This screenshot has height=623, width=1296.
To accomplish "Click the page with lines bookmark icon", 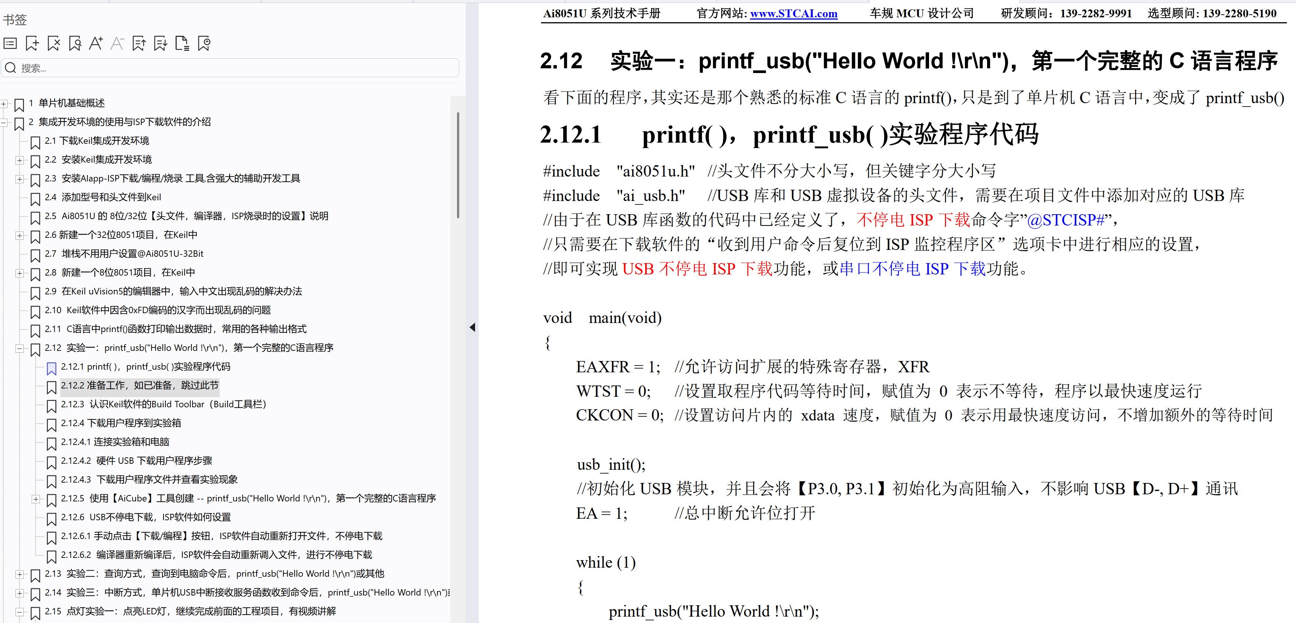I will click(182, 43).
